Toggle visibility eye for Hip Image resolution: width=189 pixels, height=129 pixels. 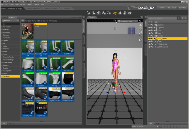pyautogui.click(x=149, y=41)
